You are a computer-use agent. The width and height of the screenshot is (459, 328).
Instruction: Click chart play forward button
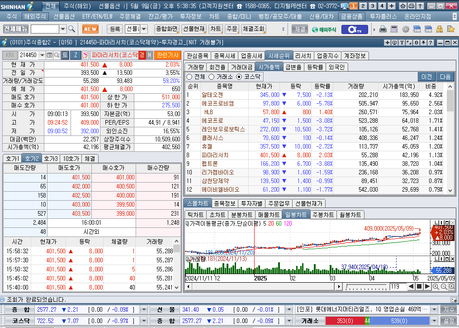(x=427, y=286)
